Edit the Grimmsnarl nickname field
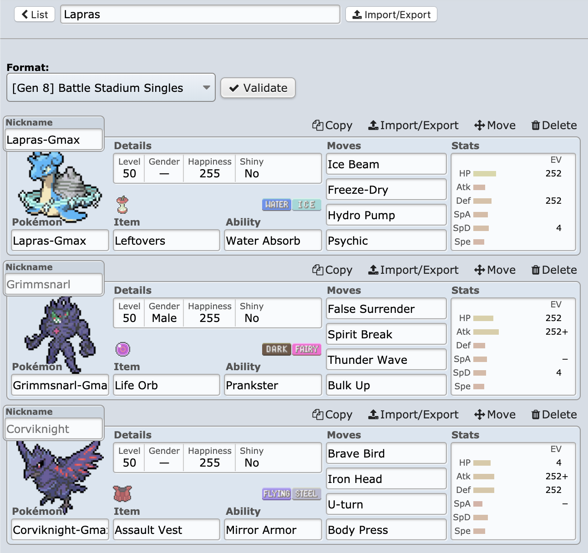 pos(54,284)
